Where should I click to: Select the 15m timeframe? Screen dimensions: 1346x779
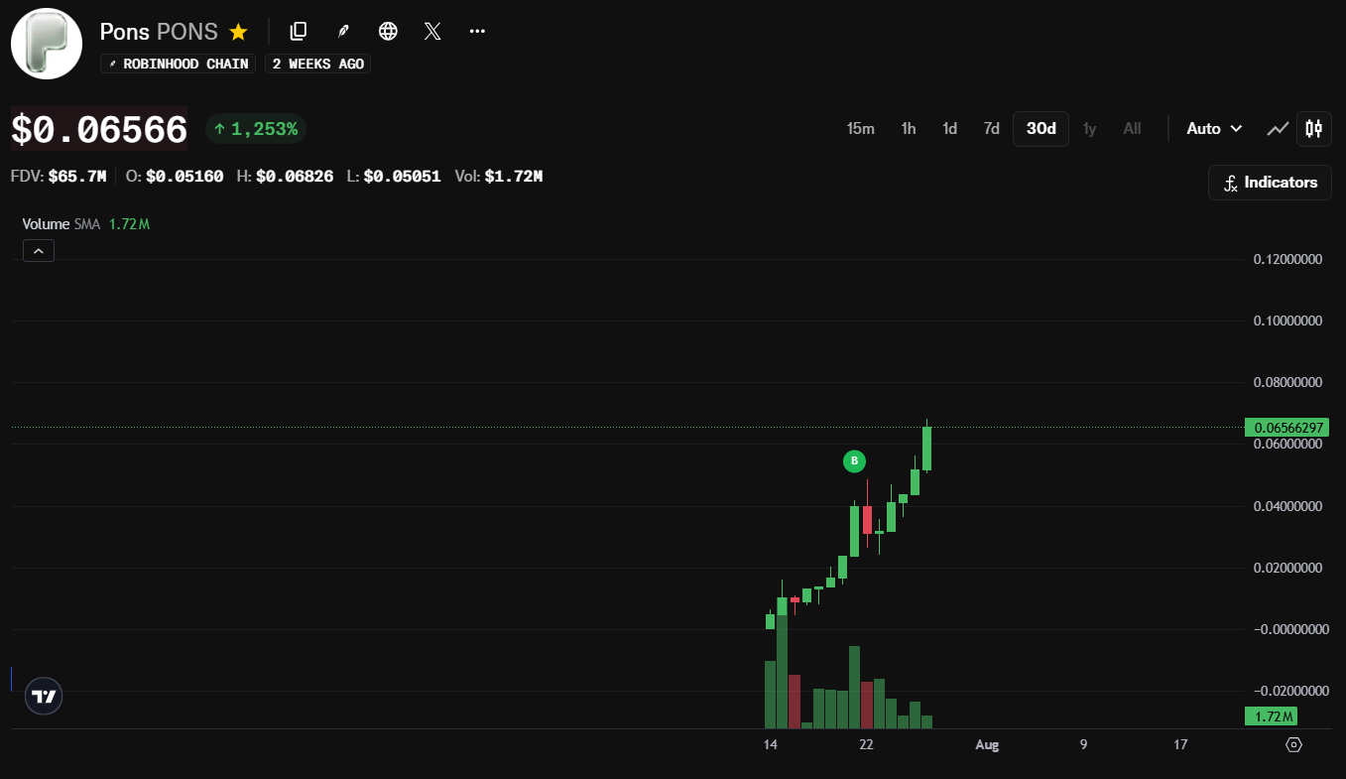coord(860,128)
